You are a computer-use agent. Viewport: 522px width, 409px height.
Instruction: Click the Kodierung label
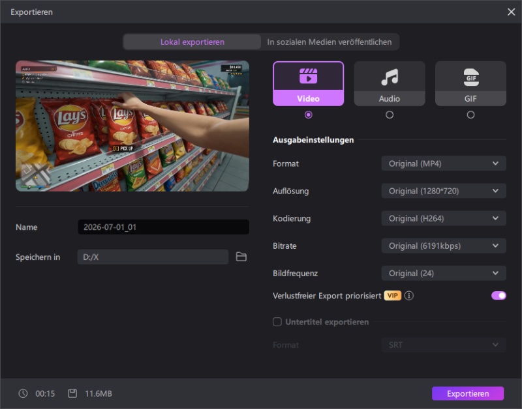[x=292, y=219]
